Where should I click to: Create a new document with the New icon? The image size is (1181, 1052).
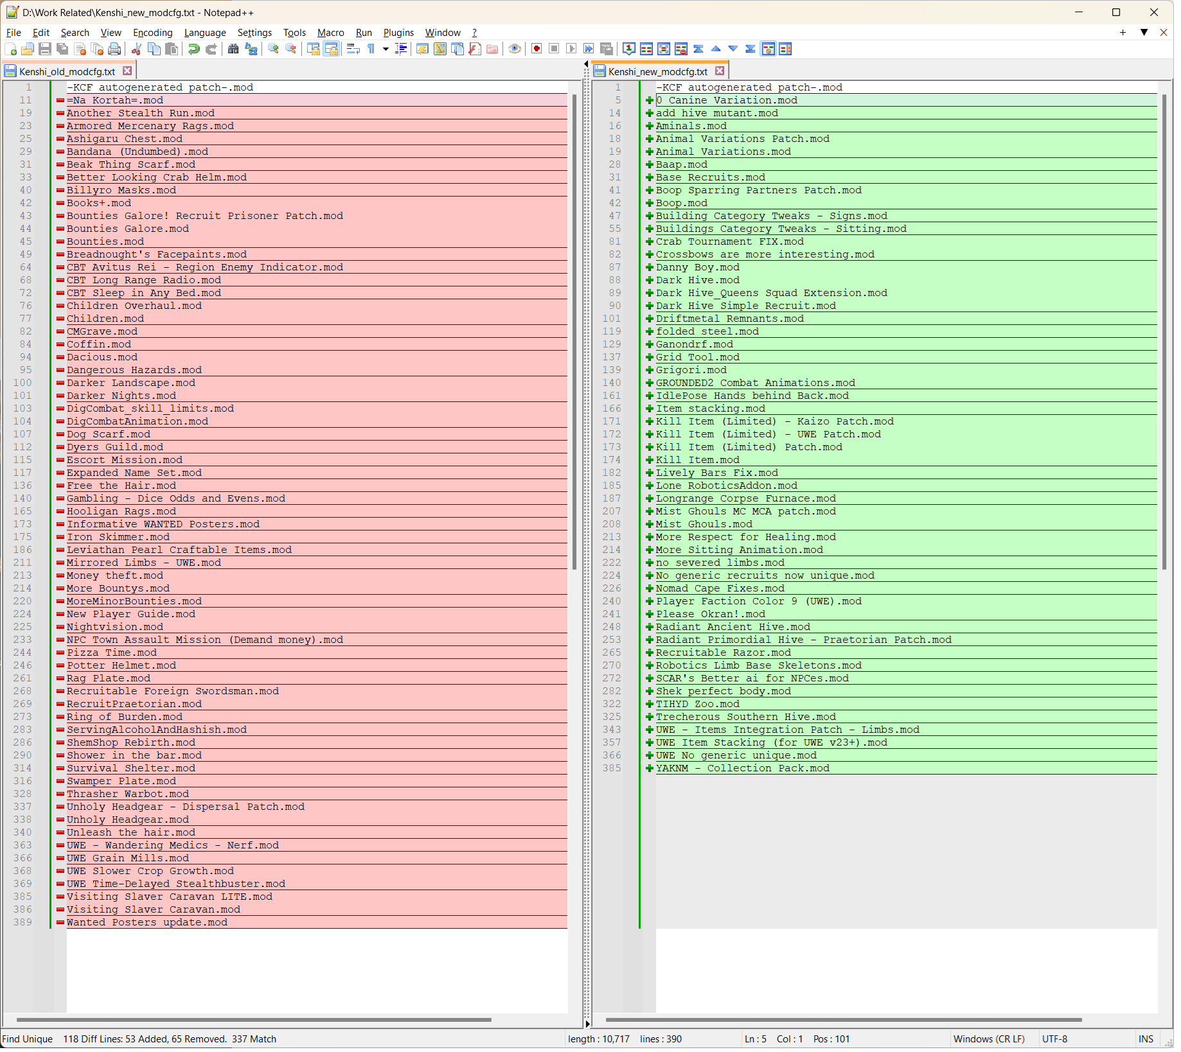tap(10, 49)
